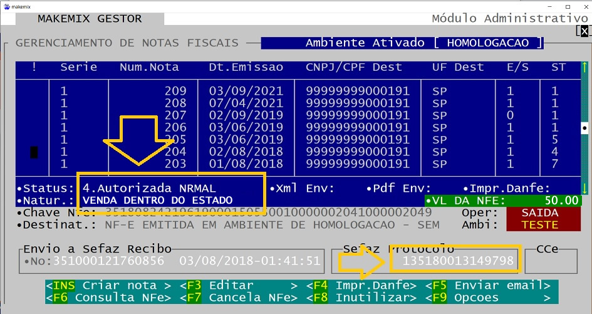The width and height of the screenshot is (592, 314).
Task: Click emission date 03/09/2021
Action: click(246, 91)
